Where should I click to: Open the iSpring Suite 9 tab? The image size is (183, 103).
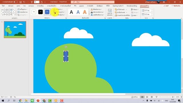tap(118, 6)
